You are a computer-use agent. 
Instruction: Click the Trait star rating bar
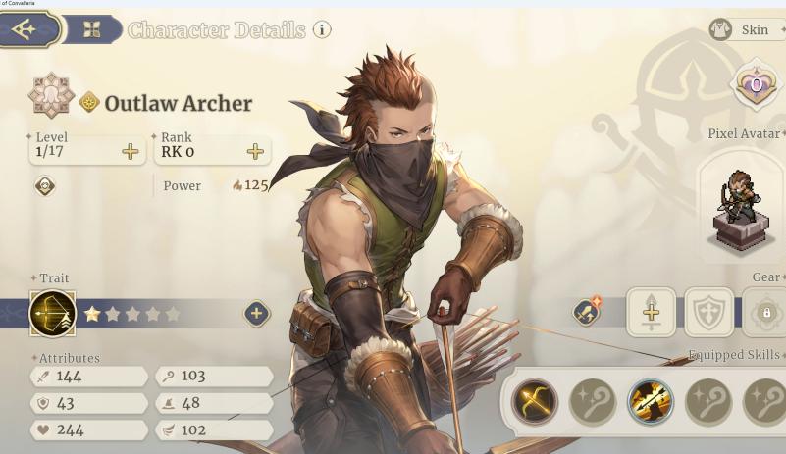[x=132, y=314]
